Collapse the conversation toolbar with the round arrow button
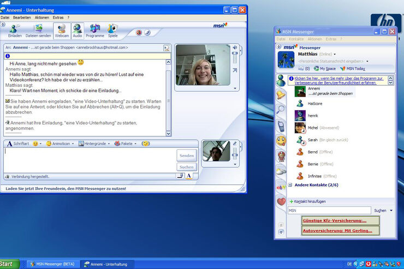The image size is (404, 269). 3,25
